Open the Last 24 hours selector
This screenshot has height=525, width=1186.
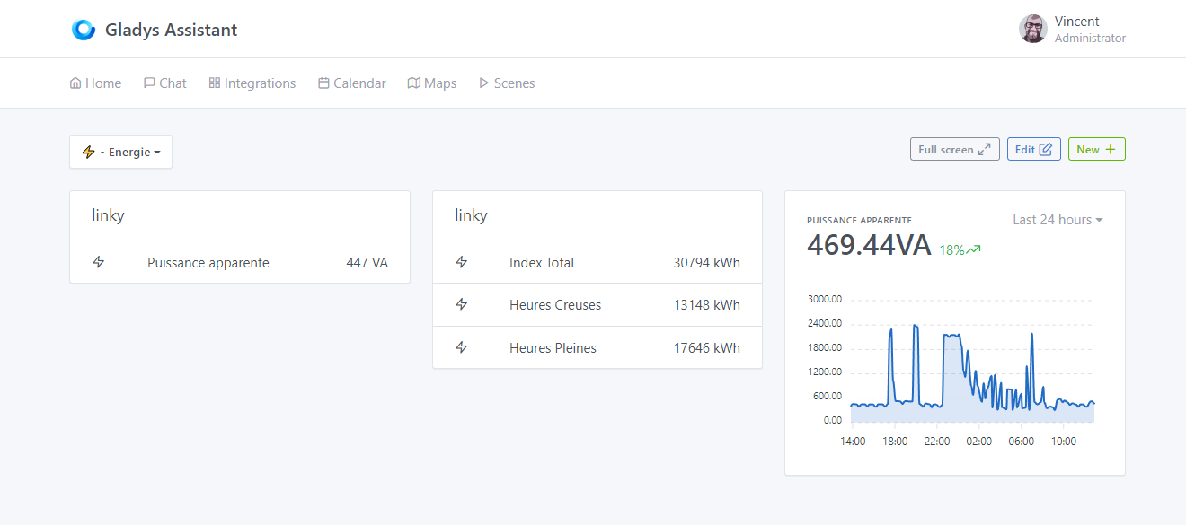click(x=1058, y=219)
